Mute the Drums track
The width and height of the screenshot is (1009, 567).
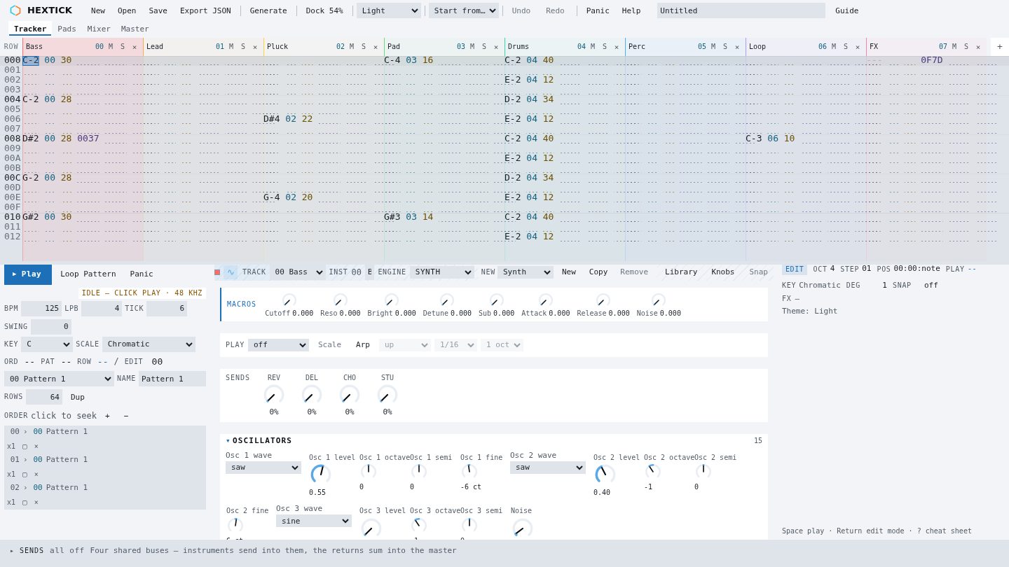(x=593, y=47)
